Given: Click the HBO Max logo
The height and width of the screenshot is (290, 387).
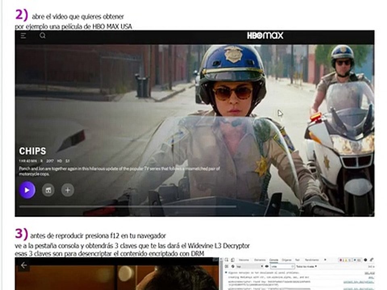Looking at the screenshot, I should tap(265, 35).
